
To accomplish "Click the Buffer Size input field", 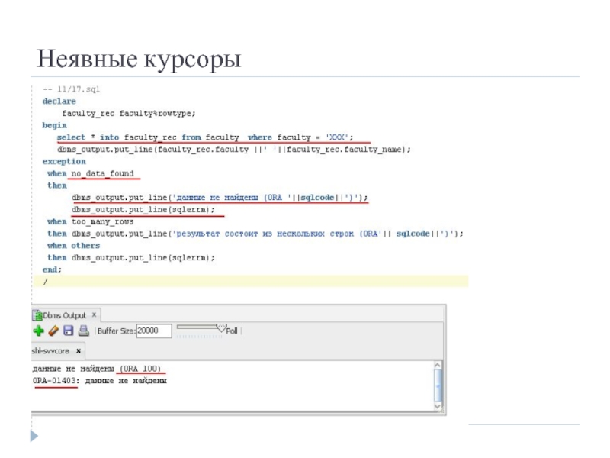I will (x=154, y=331).
